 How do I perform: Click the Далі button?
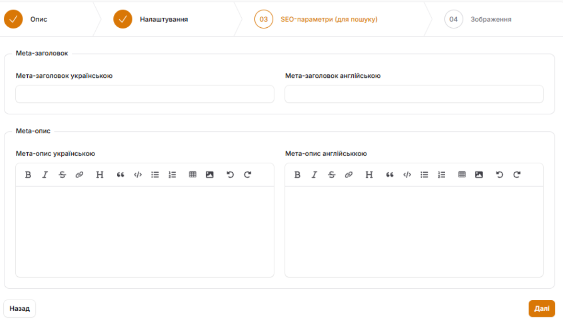point(541,309)
